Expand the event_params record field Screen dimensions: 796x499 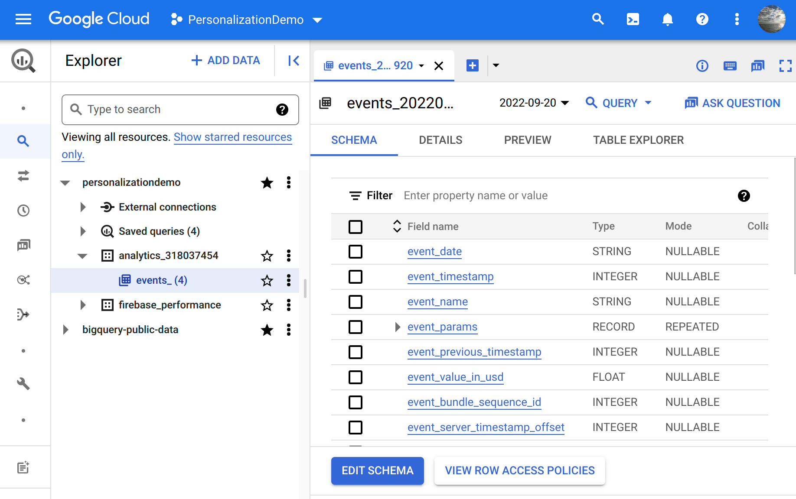click(x=397, y=327)
